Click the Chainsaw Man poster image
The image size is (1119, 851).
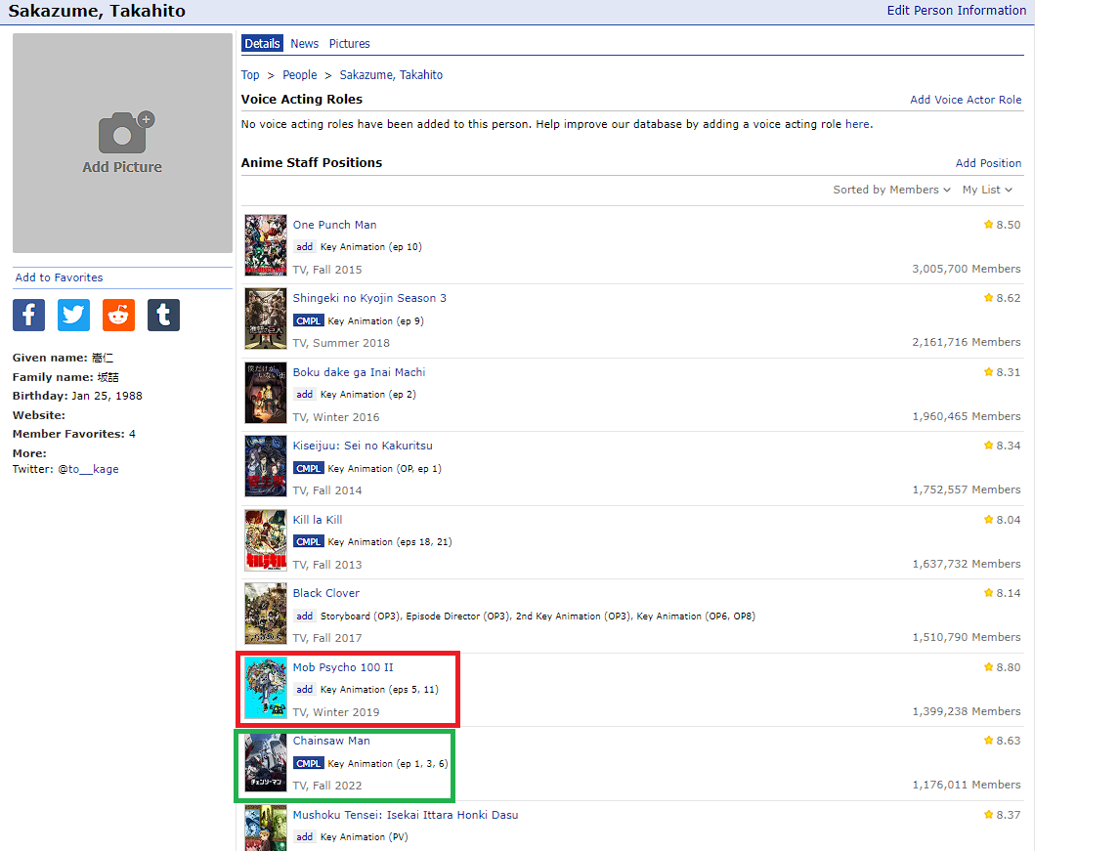pos(266,762)
